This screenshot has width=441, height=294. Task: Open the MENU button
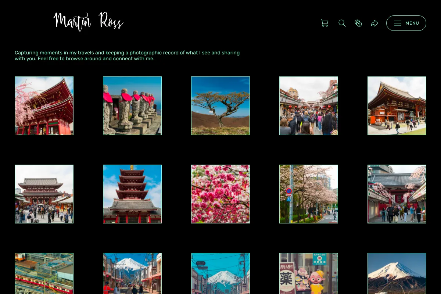(406, 23)
